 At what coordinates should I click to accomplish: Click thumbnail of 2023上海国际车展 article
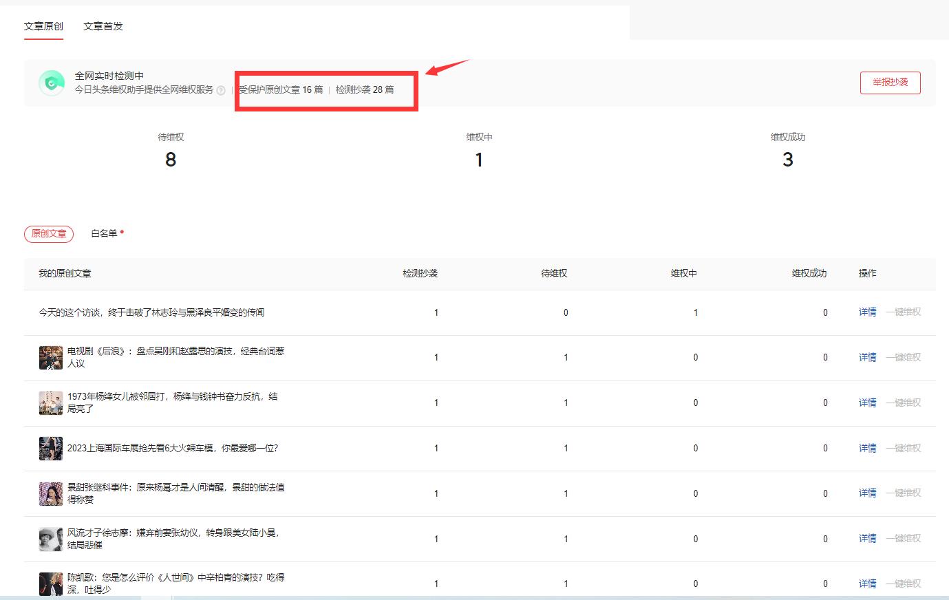(x=51, y=449)
